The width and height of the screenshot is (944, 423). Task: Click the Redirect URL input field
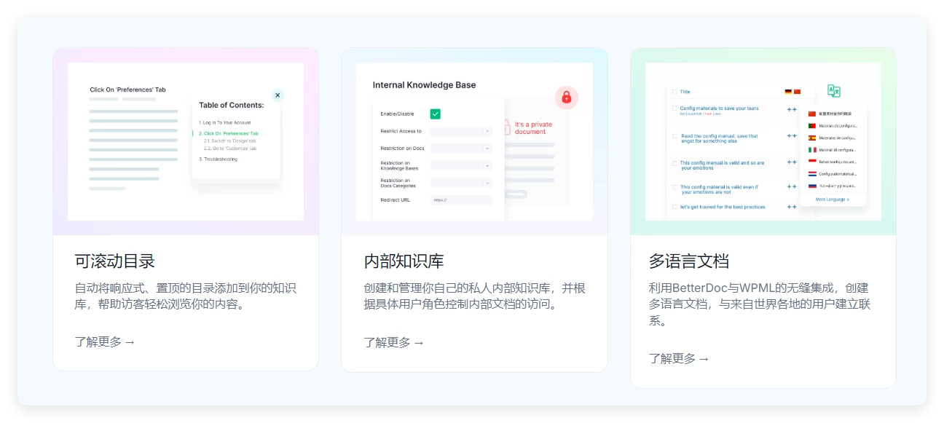click(x=460, y=199)
